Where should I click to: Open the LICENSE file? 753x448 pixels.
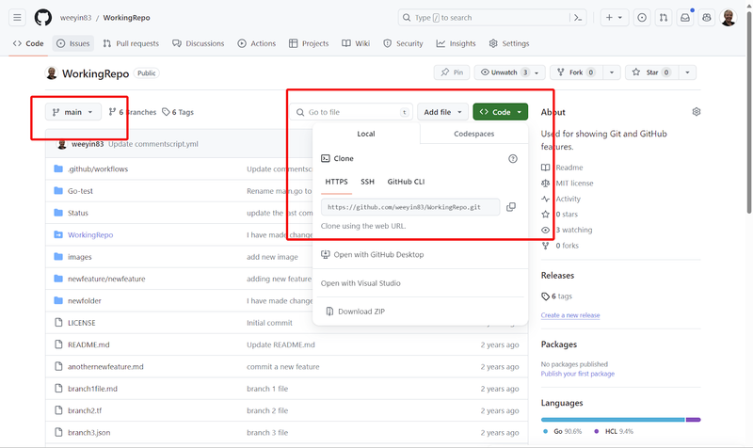coord(82,323)
